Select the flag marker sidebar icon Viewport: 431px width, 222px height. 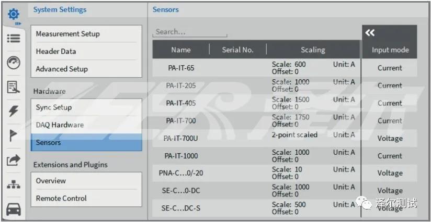(13, 136)
